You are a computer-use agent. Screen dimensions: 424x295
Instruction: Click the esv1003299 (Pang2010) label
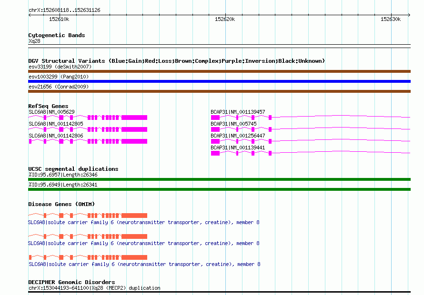click(59, 77)
